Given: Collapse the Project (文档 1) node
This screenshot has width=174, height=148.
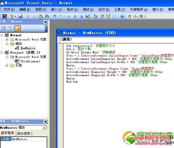Looking at the screenshot, I should click(x=2, y=53).
